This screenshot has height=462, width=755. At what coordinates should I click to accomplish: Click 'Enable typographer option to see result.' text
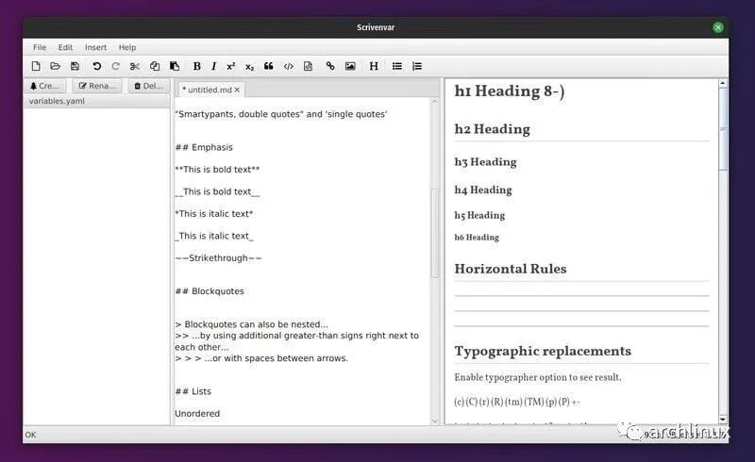(x=538, y=377)
